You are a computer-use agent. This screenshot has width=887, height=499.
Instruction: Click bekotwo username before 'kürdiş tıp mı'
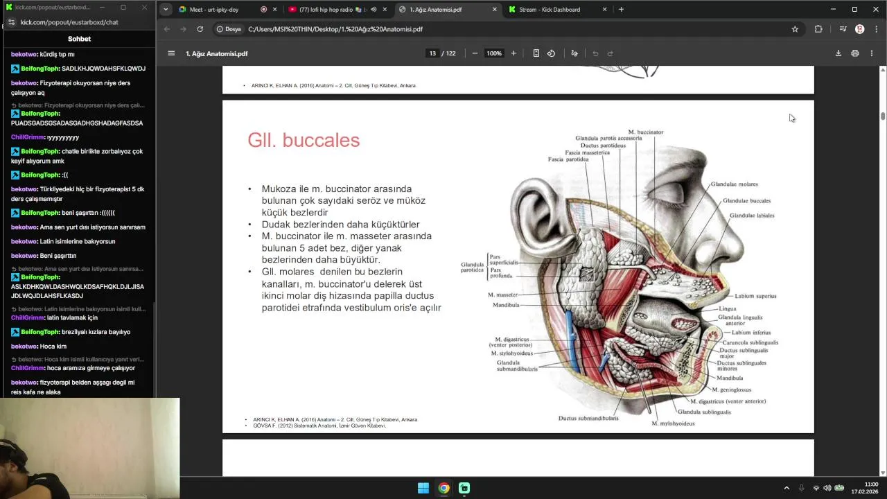point(24,54)
